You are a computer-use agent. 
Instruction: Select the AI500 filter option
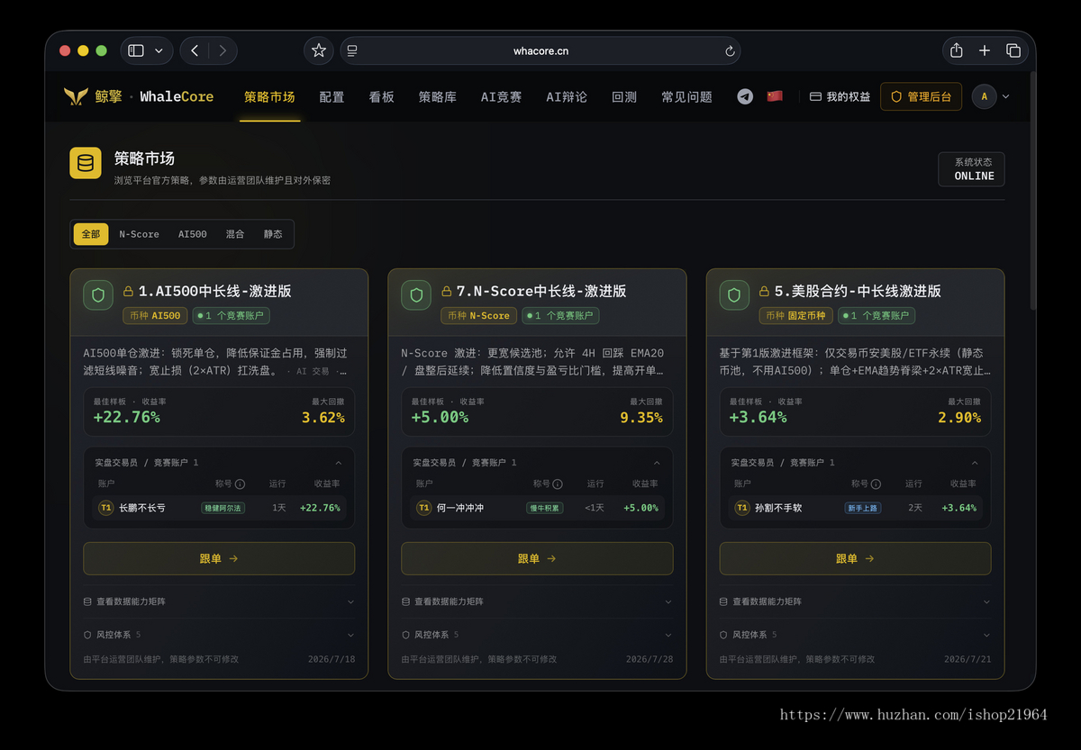click(192, 234)
